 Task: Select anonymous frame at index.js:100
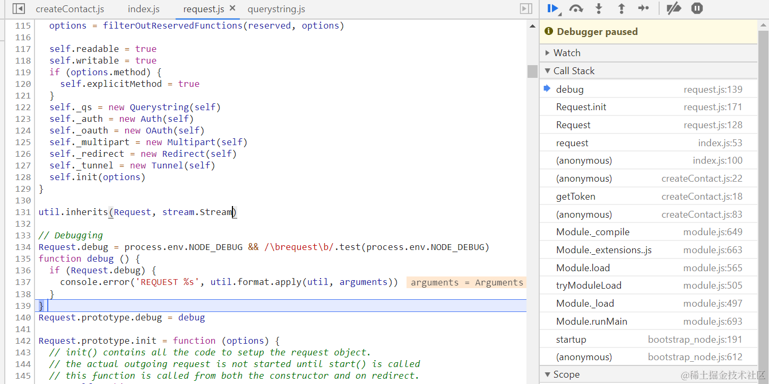(x=649, y=160)
